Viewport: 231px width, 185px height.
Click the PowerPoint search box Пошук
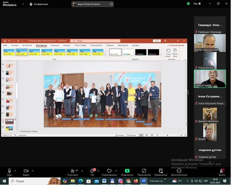95,41
